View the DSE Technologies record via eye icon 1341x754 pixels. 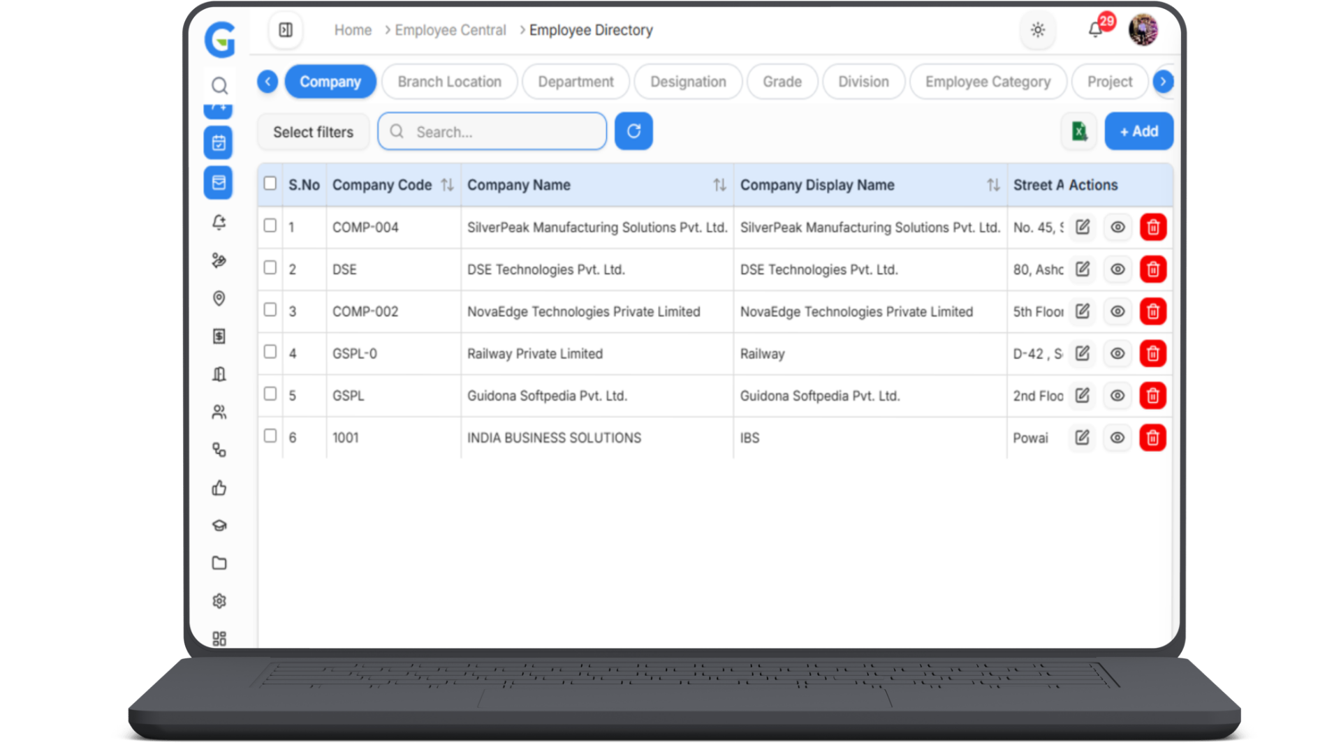tap(1117, 269)
